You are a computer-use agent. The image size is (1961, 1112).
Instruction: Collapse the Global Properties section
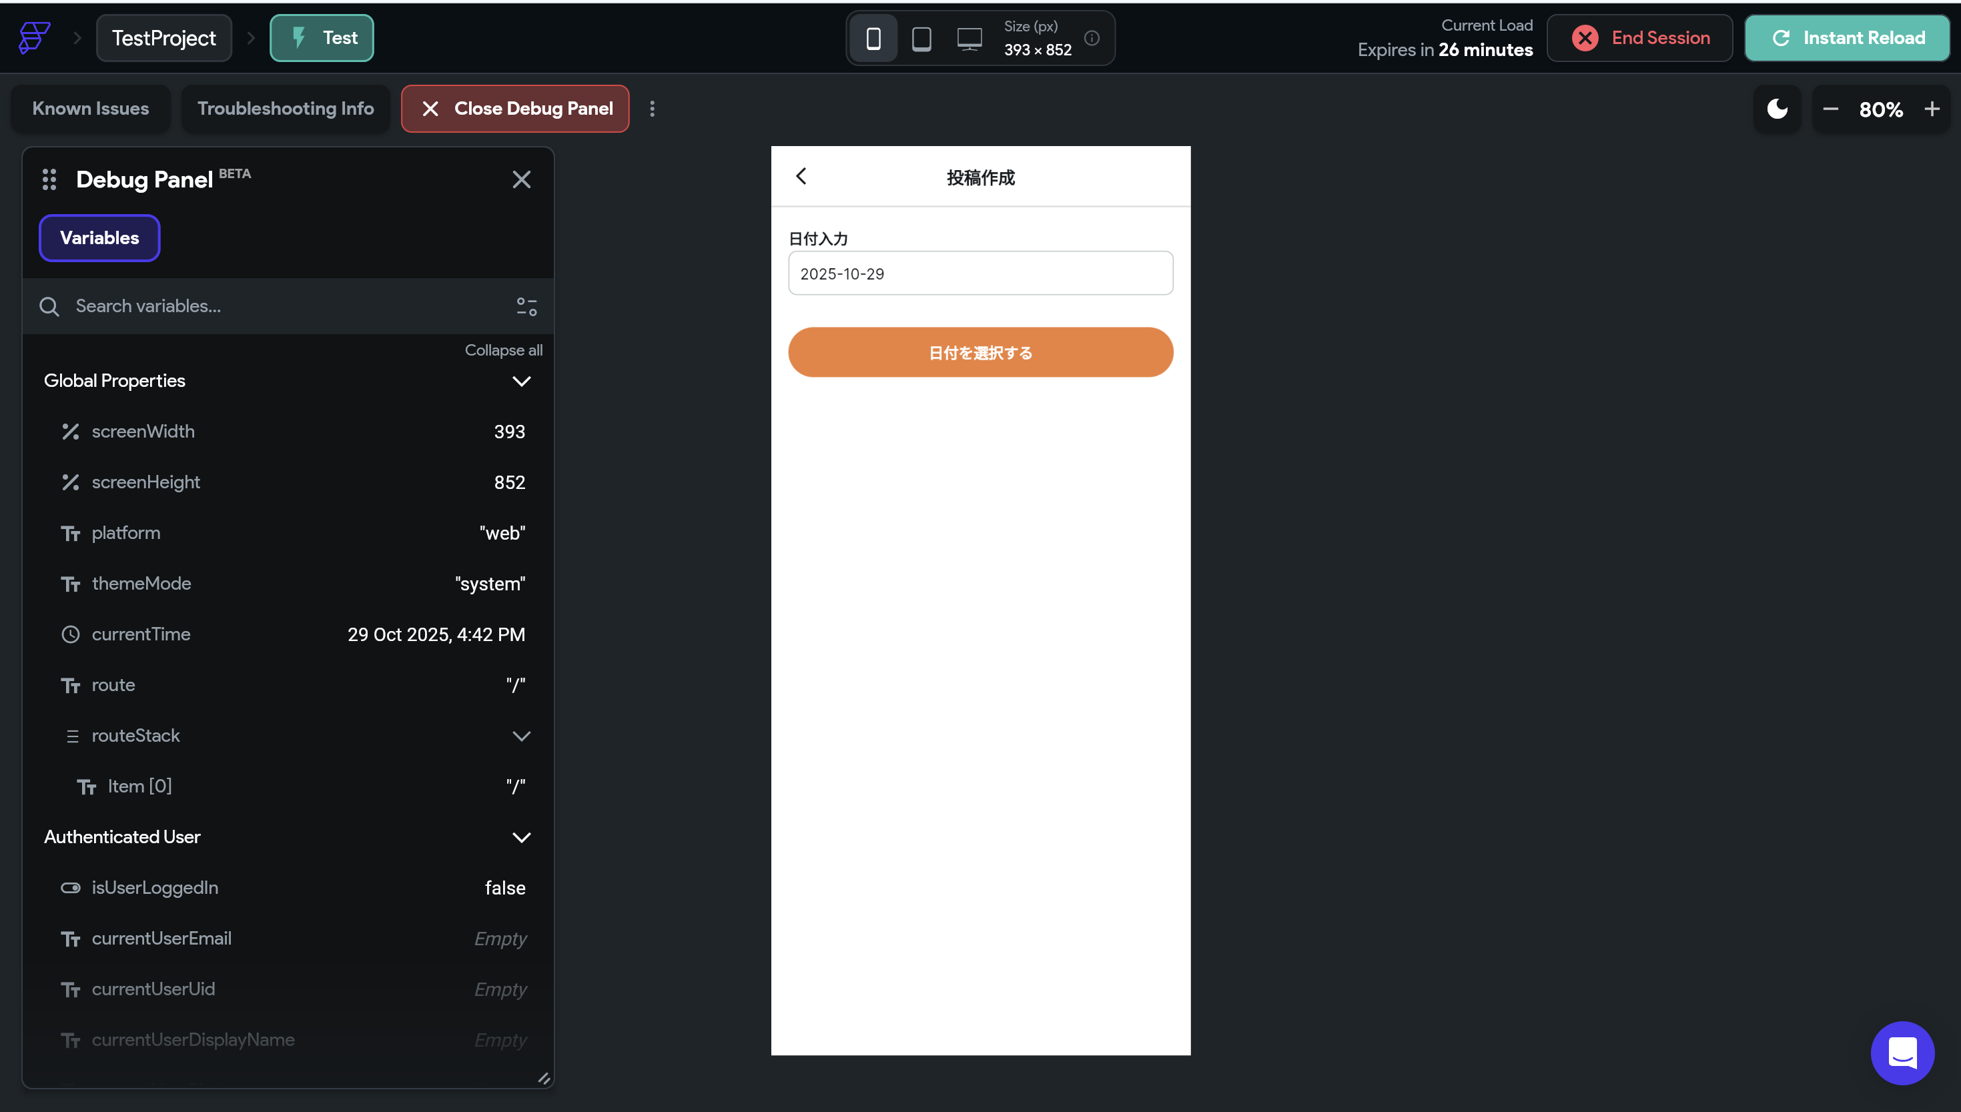[x=521, y=381]
